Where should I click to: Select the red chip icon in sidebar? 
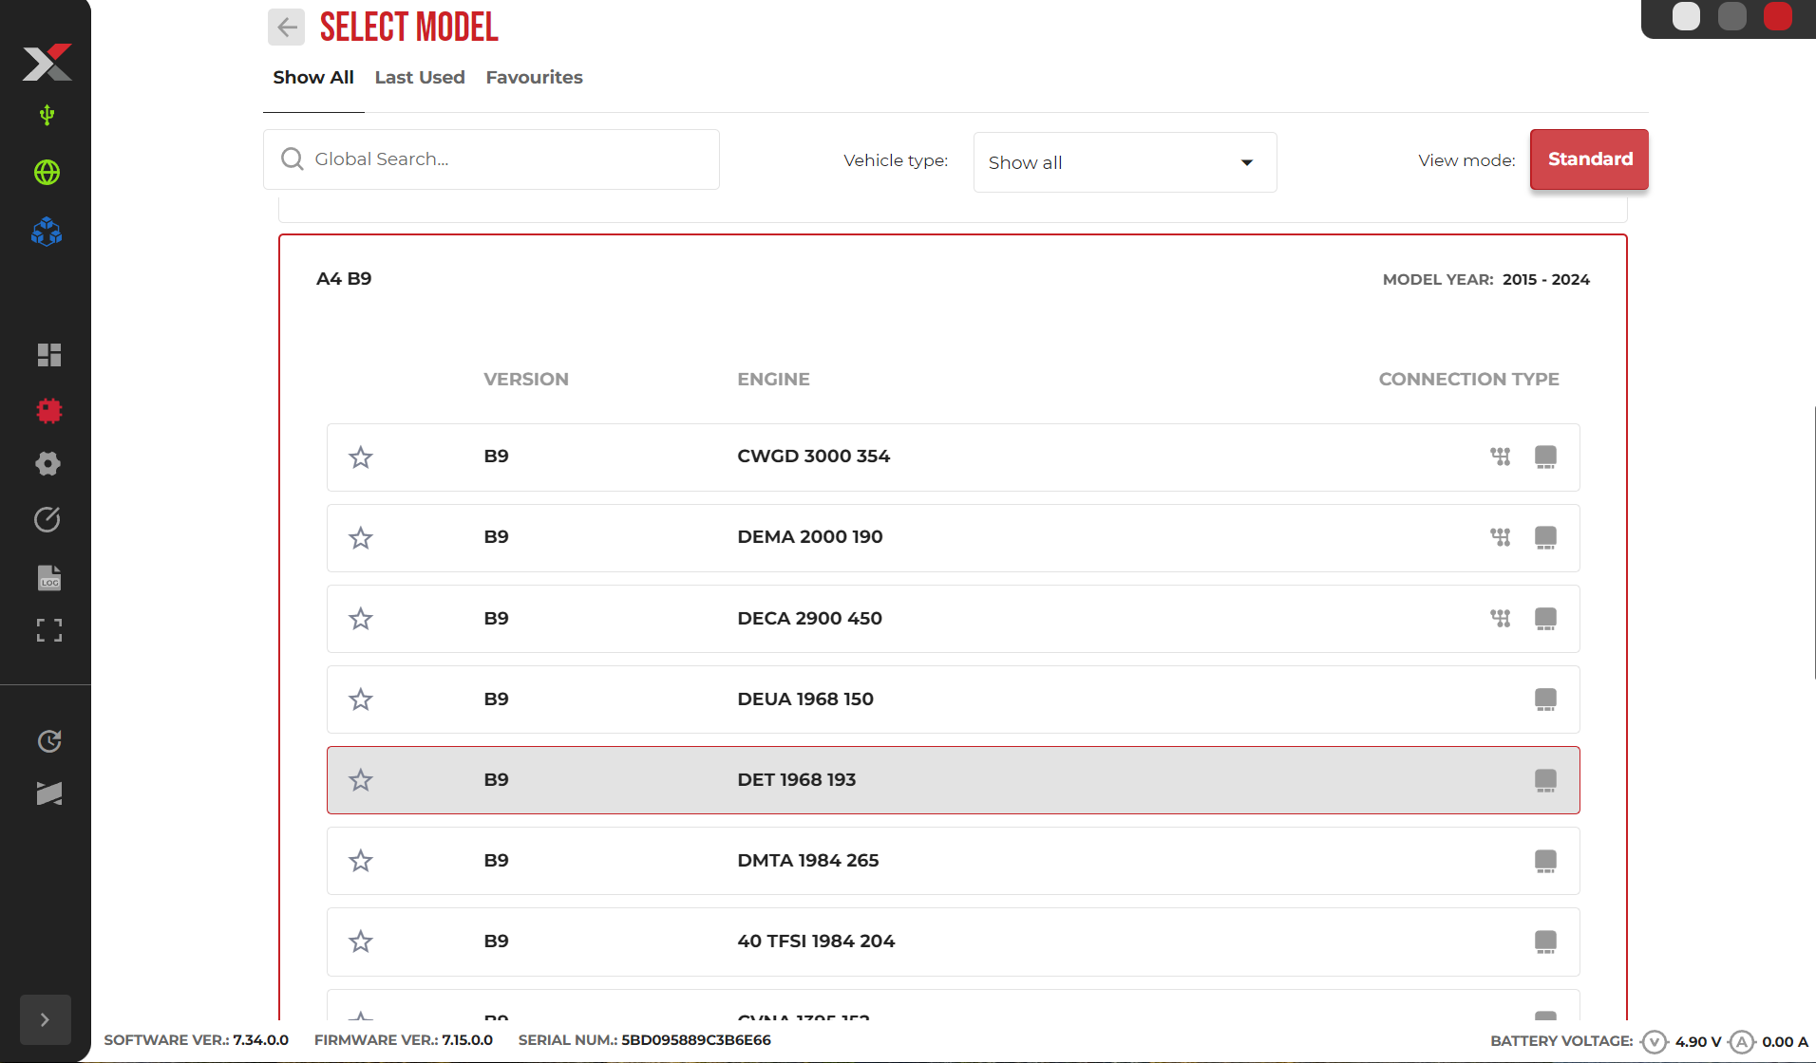point(48,410)
